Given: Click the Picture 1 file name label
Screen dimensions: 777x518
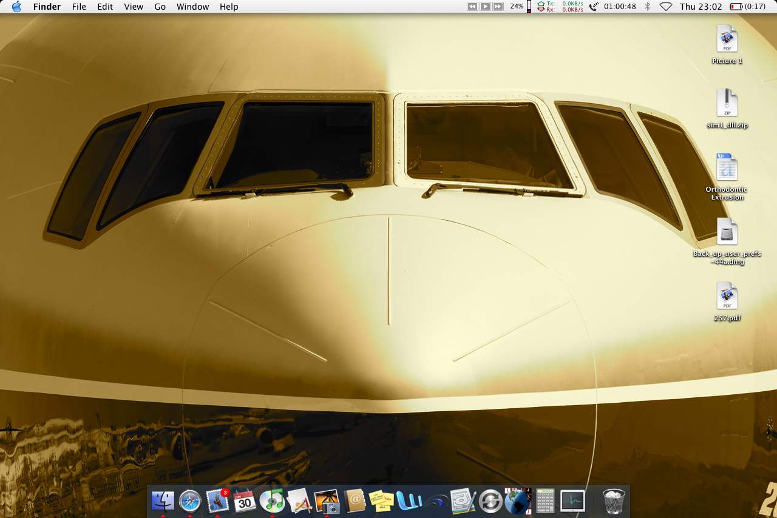Looking at the screenshot, I should [727, 61].
